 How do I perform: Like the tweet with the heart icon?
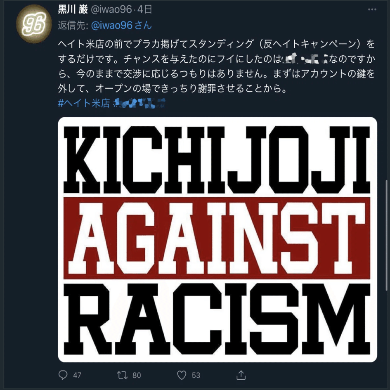point(182,375)
